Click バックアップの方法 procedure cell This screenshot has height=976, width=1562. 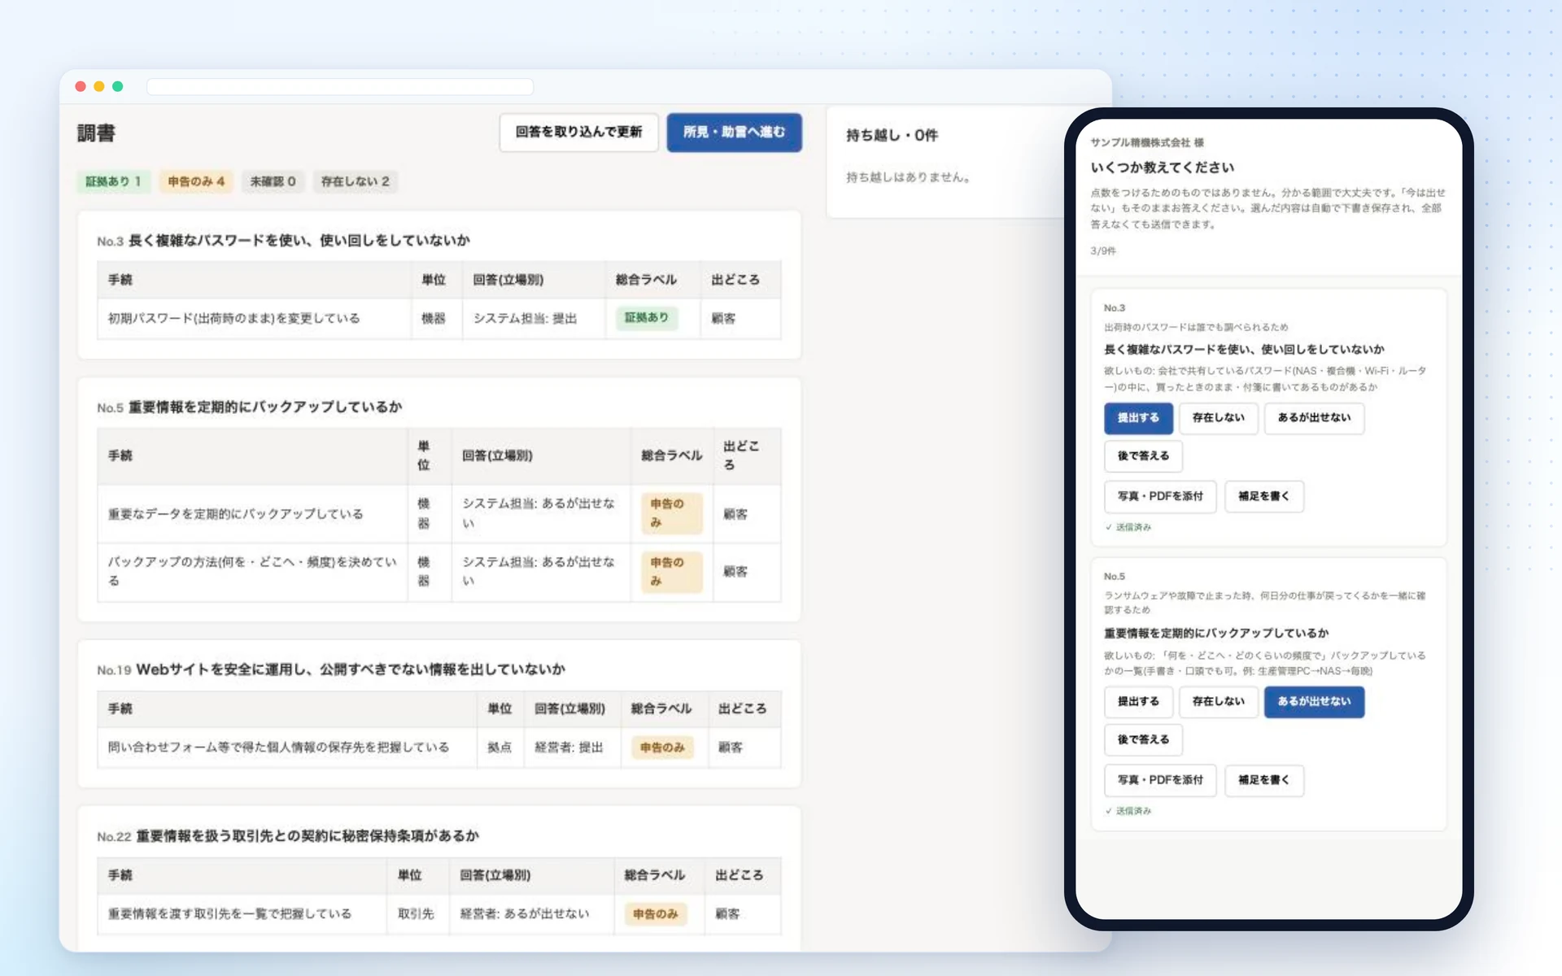tap(252, 572)
